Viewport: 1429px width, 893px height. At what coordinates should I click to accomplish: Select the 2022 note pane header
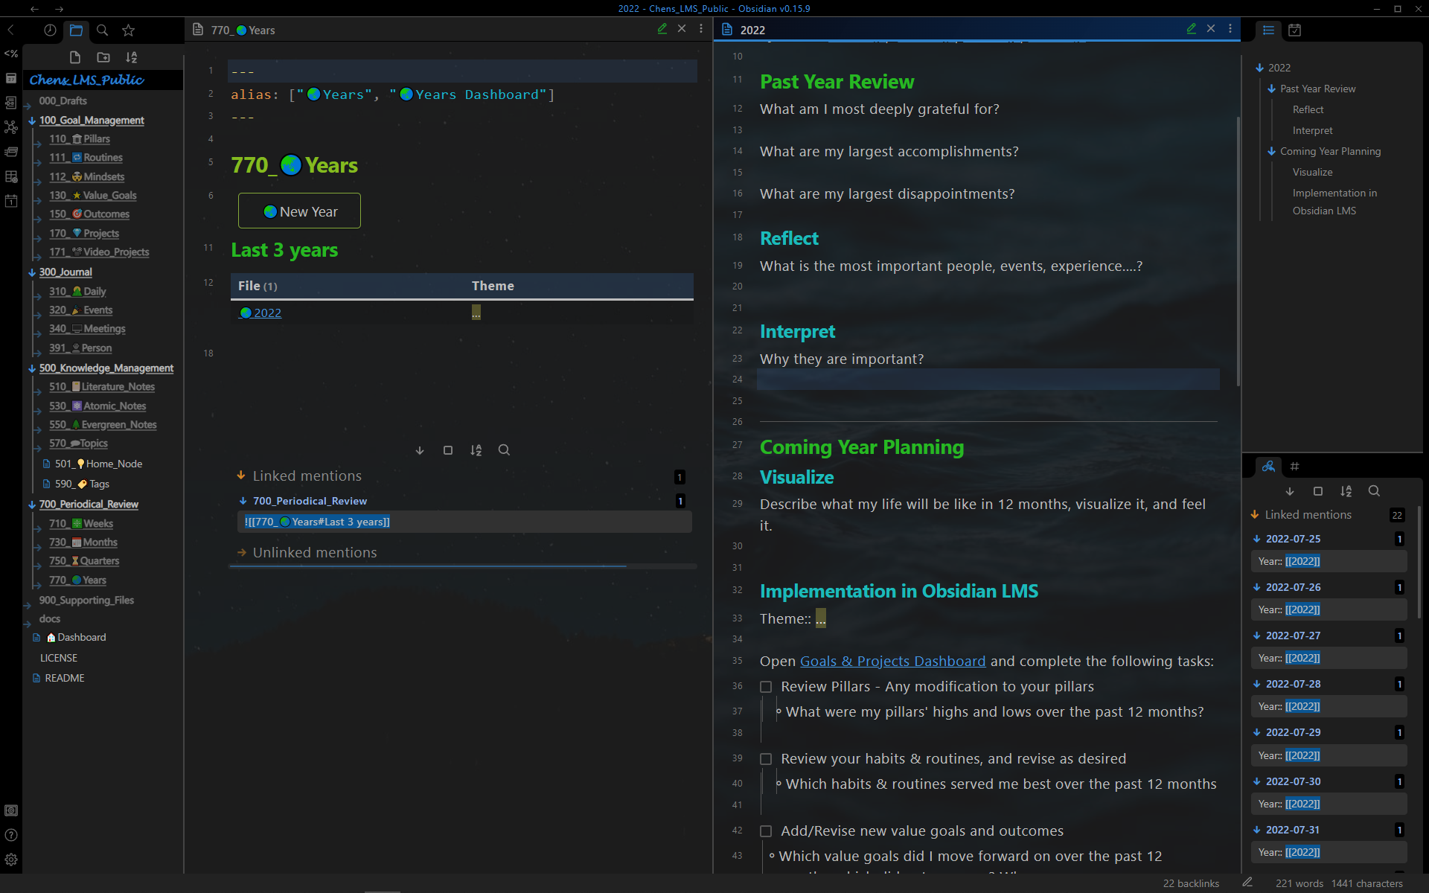tap(752, 30)
